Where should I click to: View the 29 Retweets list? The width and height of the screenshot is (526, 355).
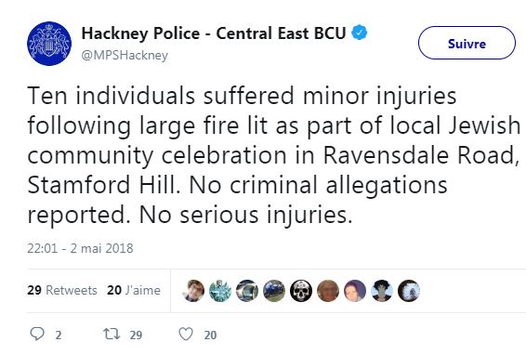[62, 290]
